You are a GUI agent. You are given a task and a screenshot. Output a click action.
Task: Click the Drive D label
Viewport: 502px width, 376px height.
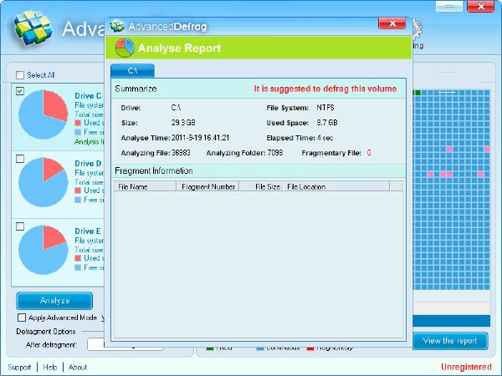coord(88,164)
